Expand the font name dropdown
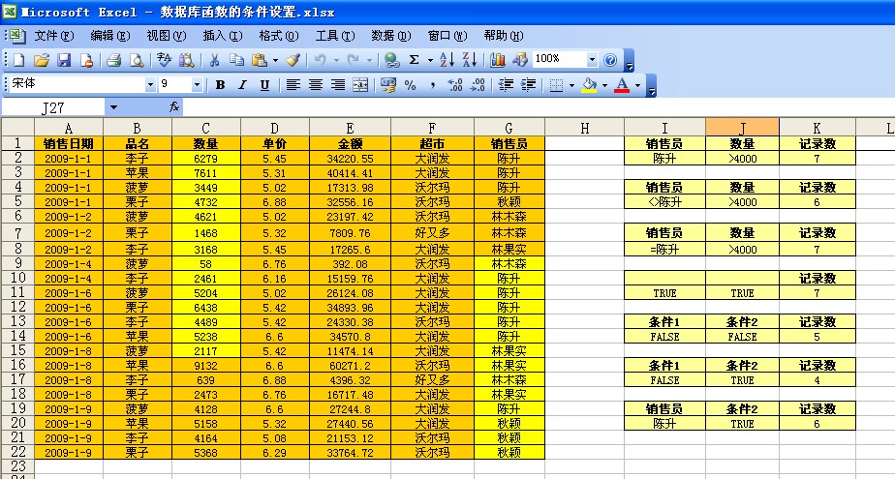This screenshot has width=895, height=479. point(150,85)
